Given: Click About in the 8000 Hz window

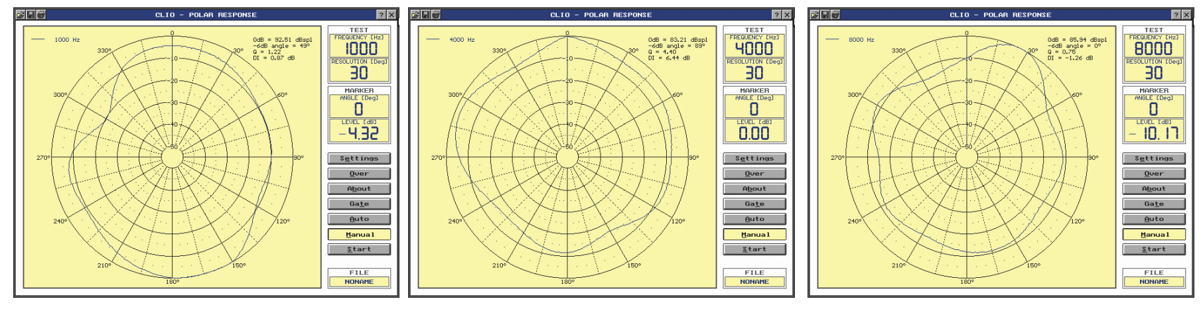Looking at the screenshot, I should tap(1154, 189).
